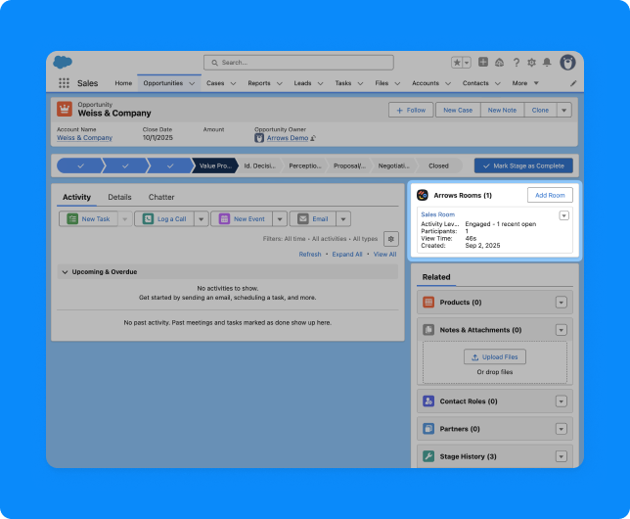This screenshot has height=519, width=630.
Task: Click the New Task button
Action: point(88,219)
